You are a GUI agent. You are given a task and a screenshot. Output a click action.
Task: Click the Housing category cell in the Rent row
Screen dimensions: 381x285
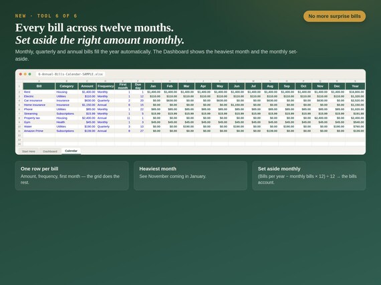click(x=67, y=92)
